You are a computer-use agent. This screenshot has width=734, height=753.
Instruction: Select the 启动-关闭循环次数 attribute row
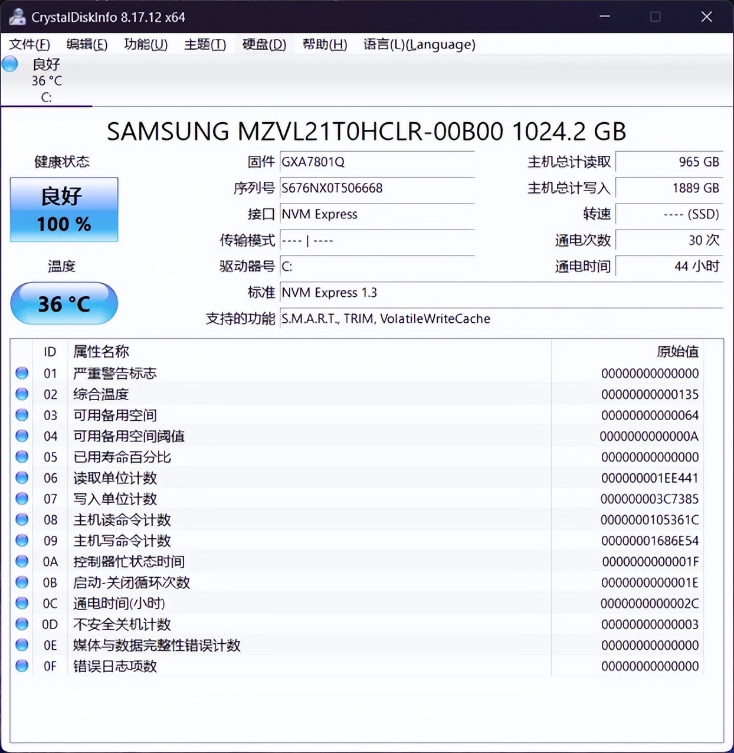[357, 582]
